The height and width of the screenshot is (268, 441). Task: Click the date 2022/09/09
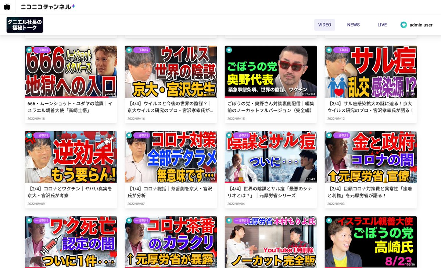click(x=36, y=204)
